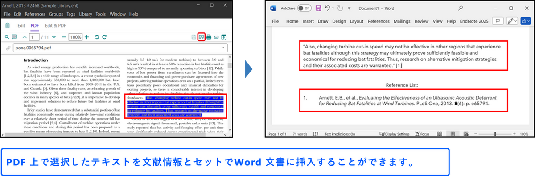Switch to the Edit & PDF tab
This screenshot has width=535, height=176.
[x=56, y=26]
